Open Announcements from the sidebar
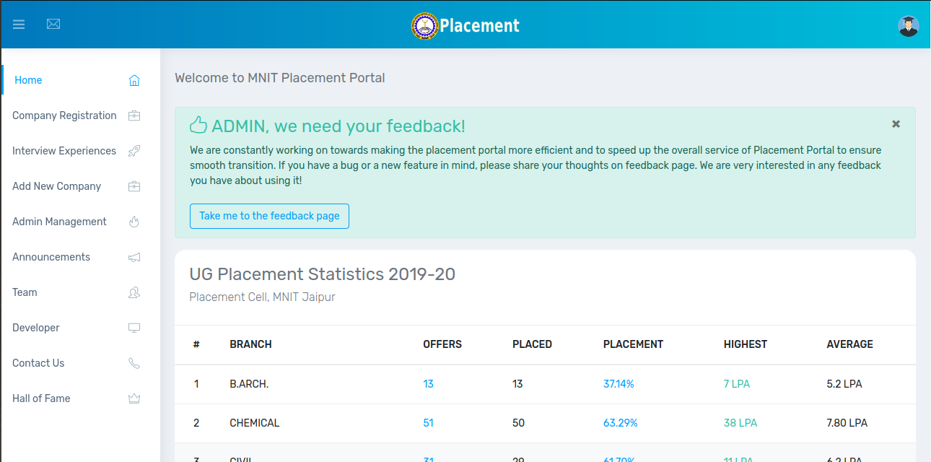Viewport: 931px width, 462px height. coord(51,257)
